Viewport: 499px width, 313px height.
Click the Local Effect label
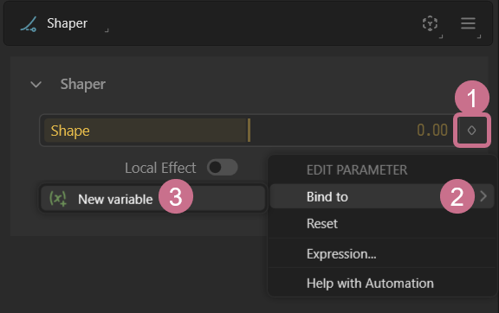pos(160,168)
